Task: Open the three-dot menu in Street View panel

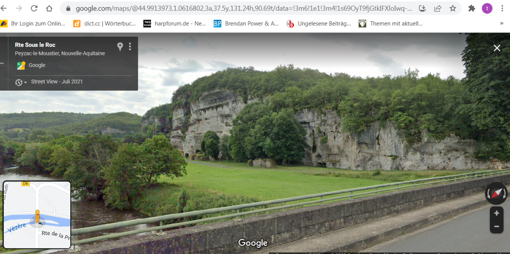Action: tap(130, 47)
